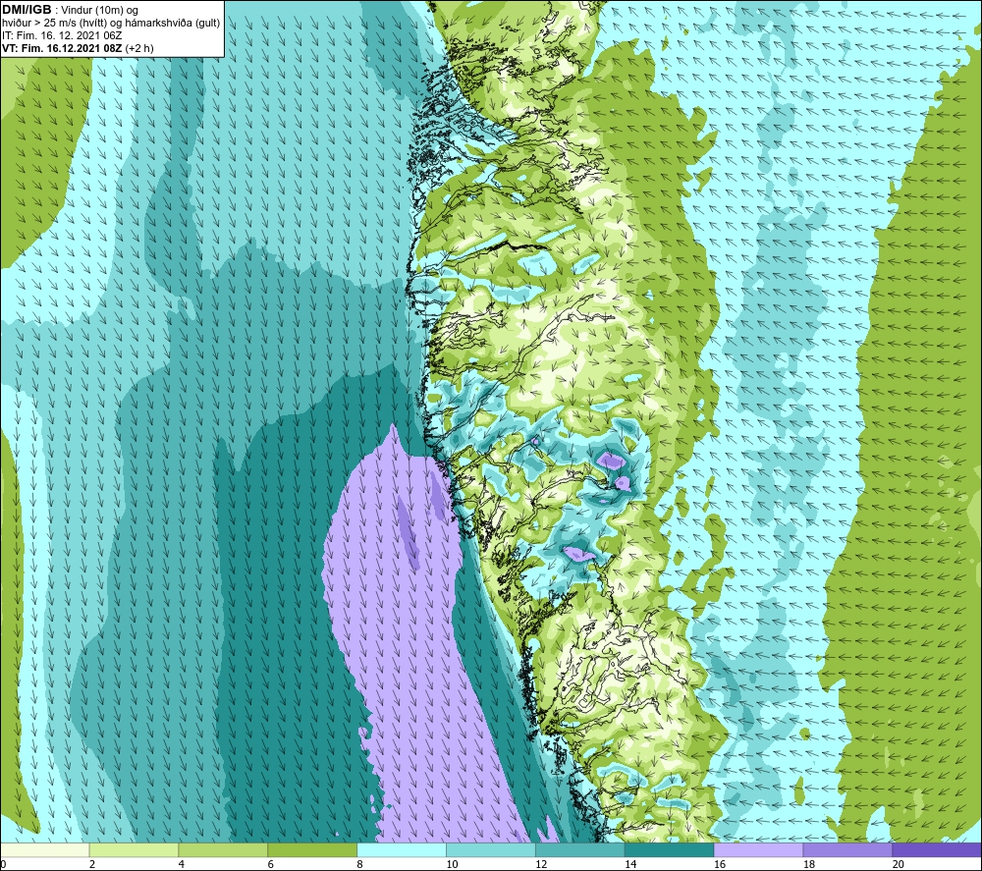Click the "VT: Fim. 16.12.2021 08Z" valid time
This screenshot has height=871, width=982.
click(x=62, y=48)
